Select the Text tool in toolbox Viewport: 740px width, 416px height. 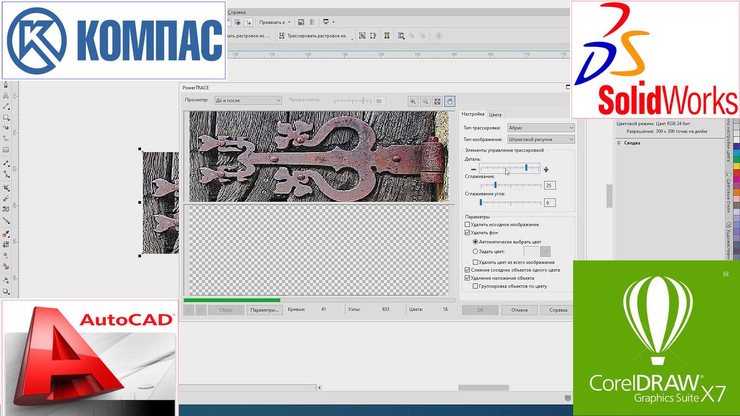click(6, 96)
